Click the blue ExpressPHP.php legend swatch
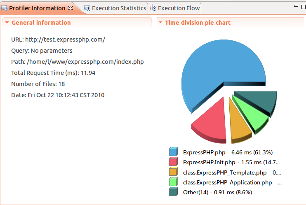This screenshot has height=205, width=306. coord(174,151)
